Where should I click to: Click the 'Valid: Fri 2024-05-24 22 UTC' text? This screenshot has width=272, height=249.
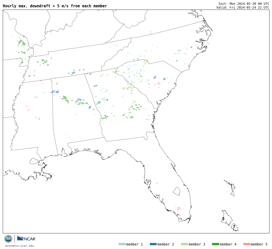pyautogui.click(x=243, y=8)
